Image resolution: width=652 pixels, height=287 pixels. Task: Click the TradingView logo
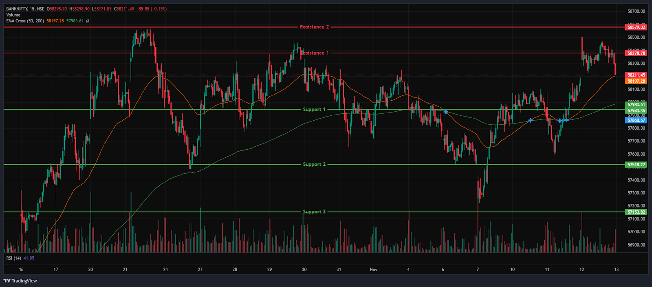click(x=20, y=280)
